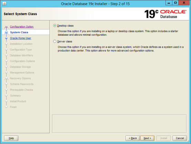191x144 pixels.
Task: Click the Help button
Action: (11, 138)
